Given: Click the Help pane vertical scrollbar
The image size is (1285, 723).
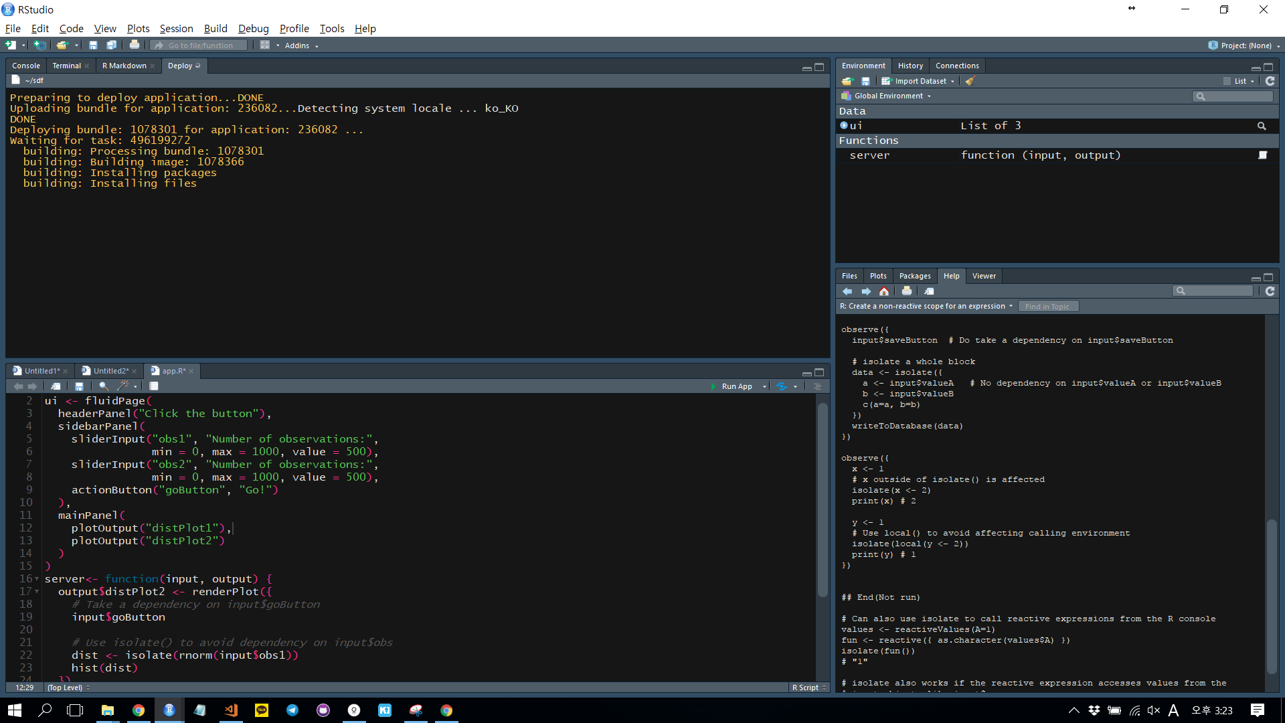Looking at the screenshot, I should 1272,596.
